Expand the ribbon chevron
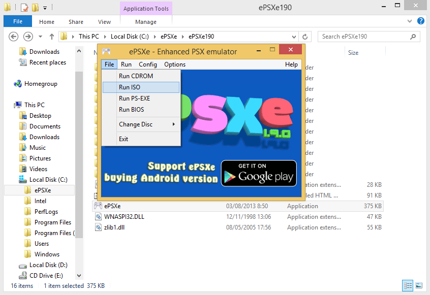The image size is (430, 295). point(410,21)
